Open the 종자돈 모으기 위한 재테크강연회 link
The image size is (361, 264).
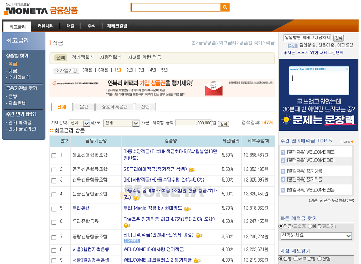[x=314, y=53]
